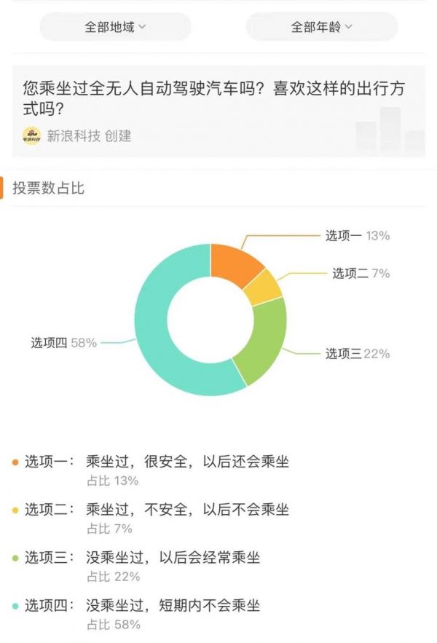The height and width of the screenshot is (643, 437).
Task: Click the 投票数占比 section heading
Action: coord(48,188)
